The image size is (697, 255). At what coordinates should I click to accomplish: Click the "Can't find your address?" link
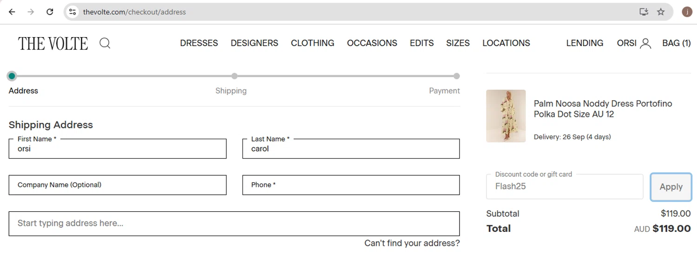pyautogui.click(x=412, y=243)
